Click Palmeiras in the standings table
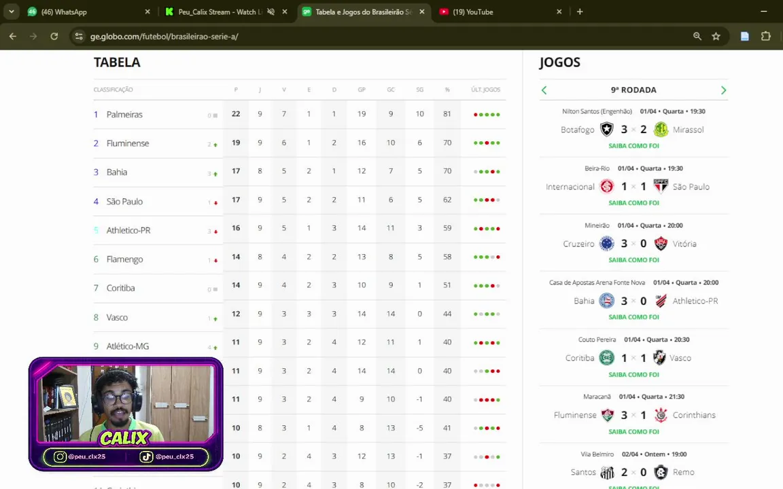This screenshot has height=489, width=783. point(124,115)
